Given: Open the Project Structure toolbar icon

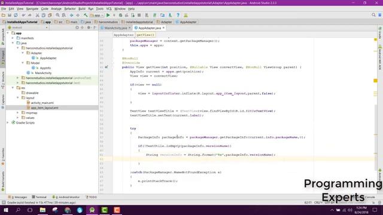Looking at the screenshot, I should pos(162,15).
